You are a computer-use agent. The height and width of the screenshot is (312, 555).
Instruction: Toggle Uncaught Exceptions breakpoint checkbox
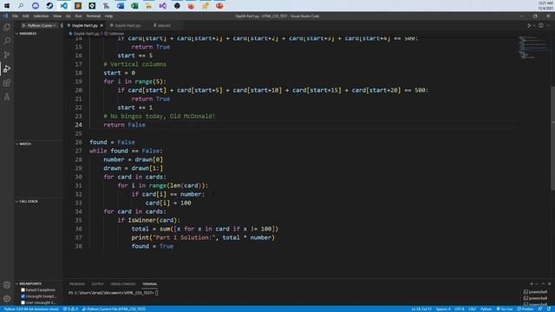23,296
